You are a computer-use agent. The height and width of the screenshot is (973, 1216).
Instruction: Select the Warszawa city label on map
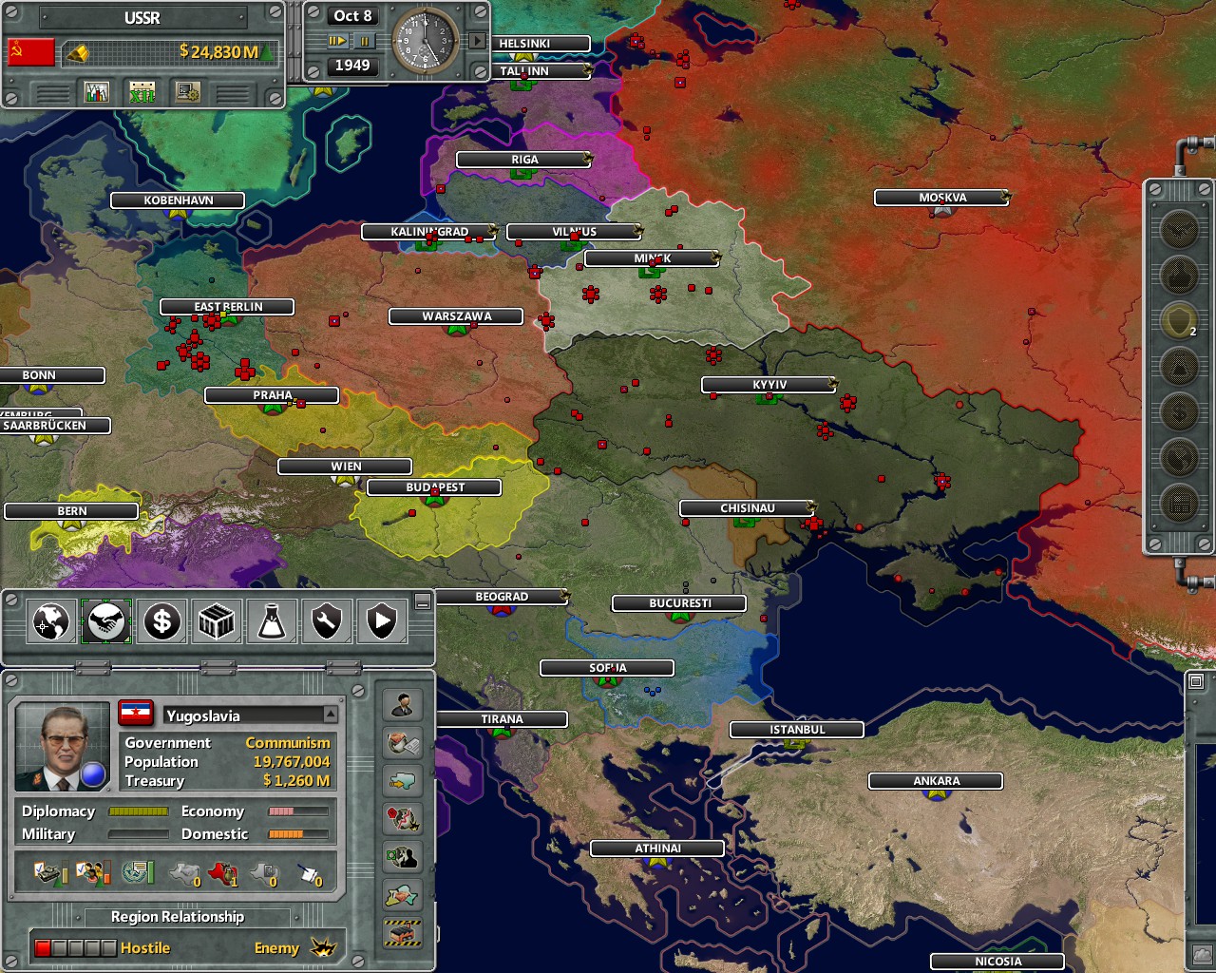(x=456, y=316)
